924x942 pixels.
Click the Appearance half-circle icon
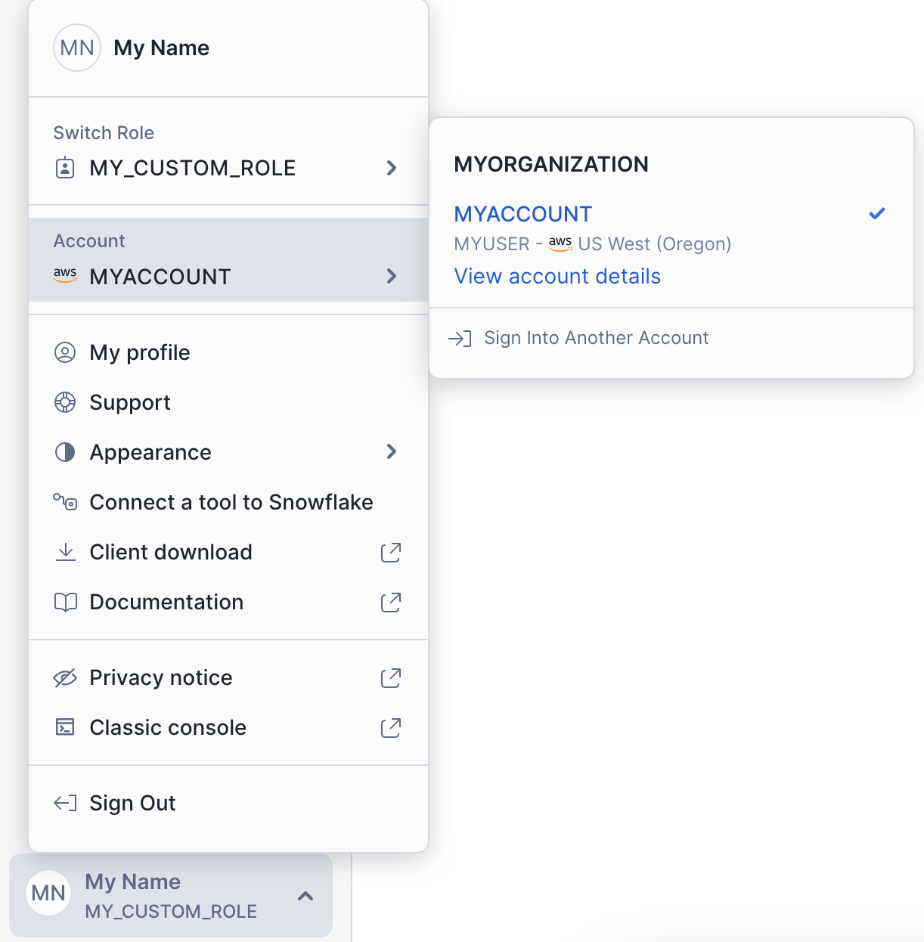[65, 452]
